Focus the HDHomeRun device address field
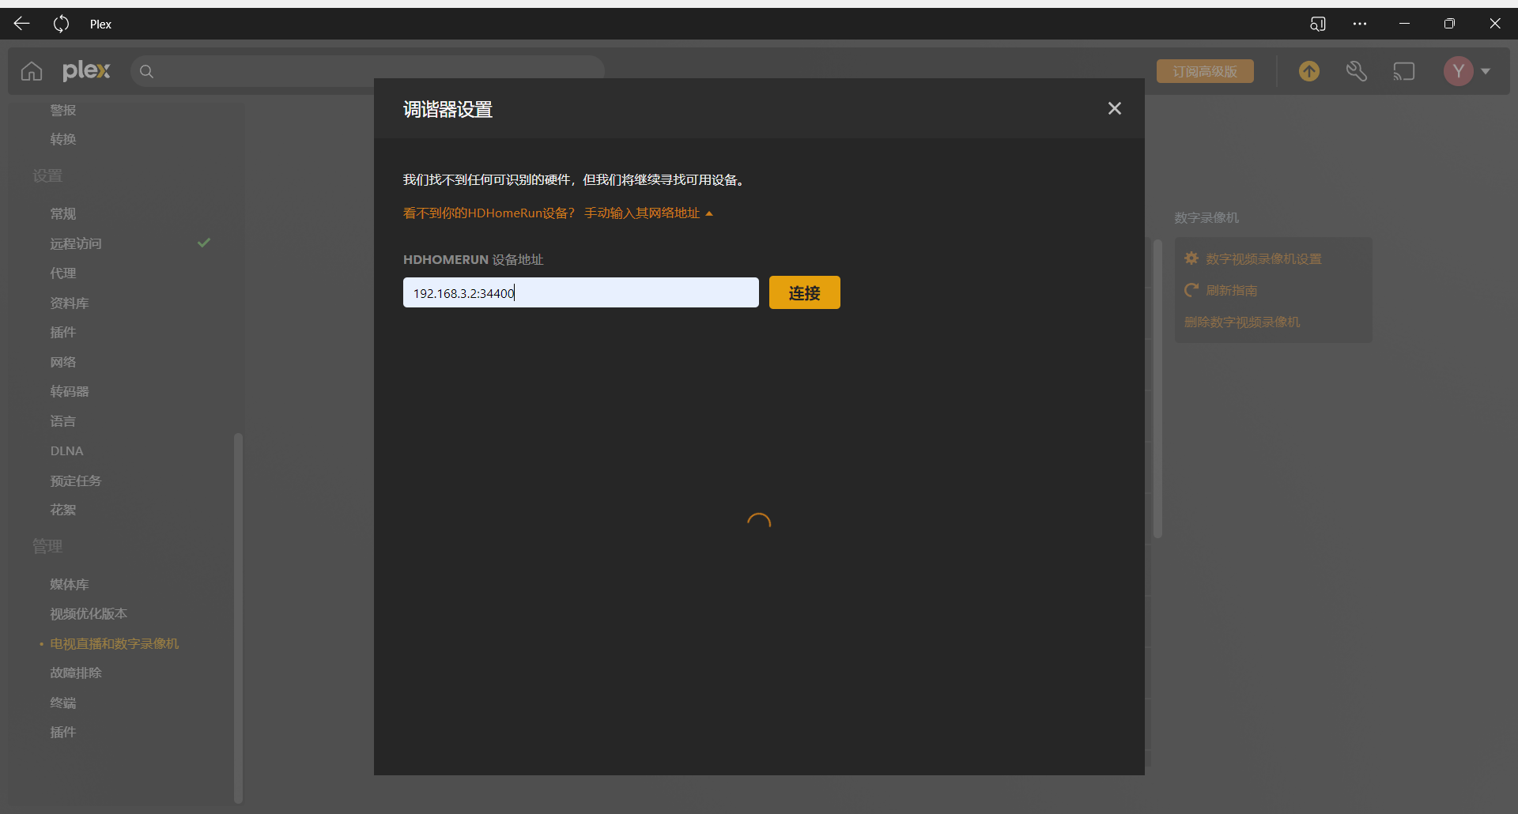The height and width of the screenshot is (814, 1518). pos(580,293)
